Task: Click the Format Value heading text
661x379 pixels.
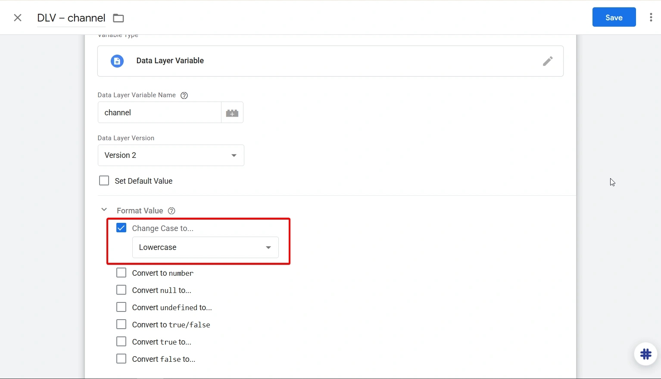Action: click(140, 211)
